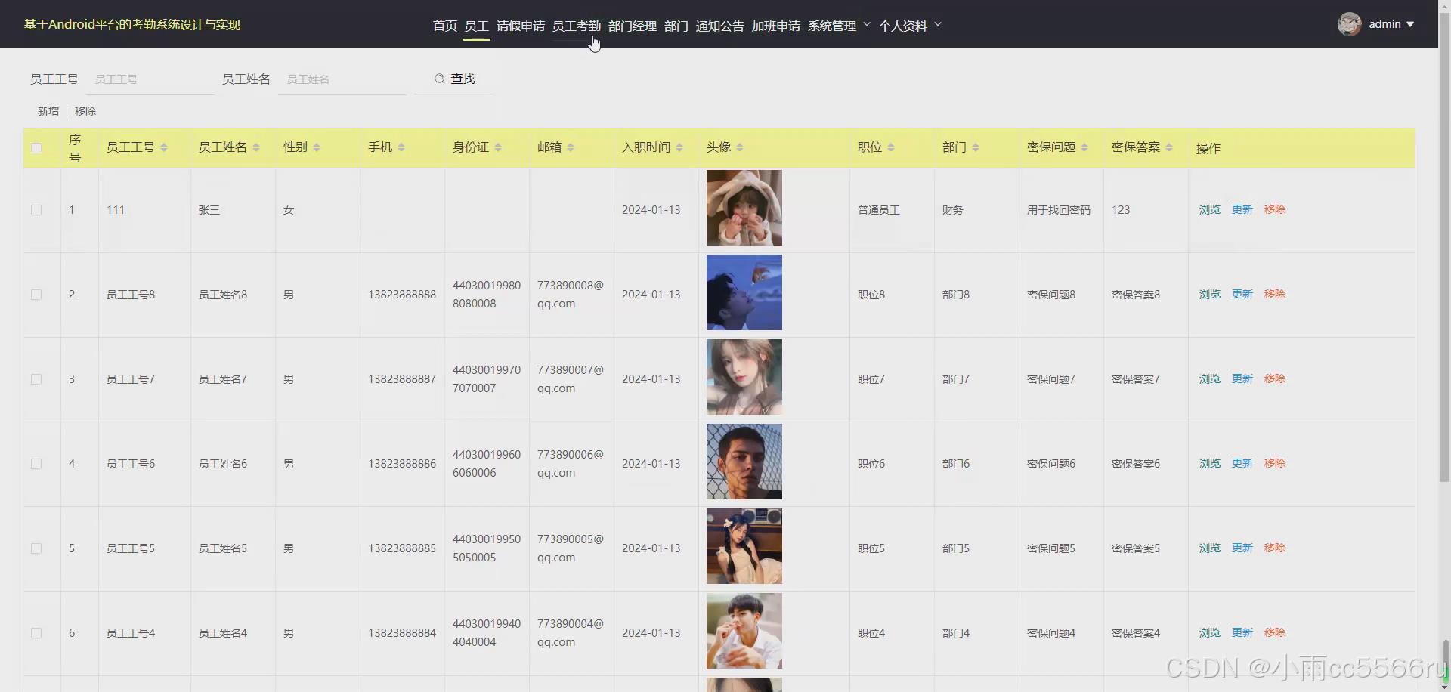Sort by 员工工号 column arrows

point(164,147)
